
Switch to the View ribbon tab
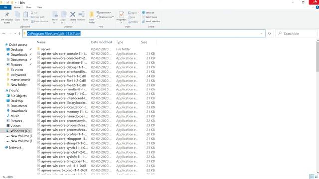click(x=39, y=7)
